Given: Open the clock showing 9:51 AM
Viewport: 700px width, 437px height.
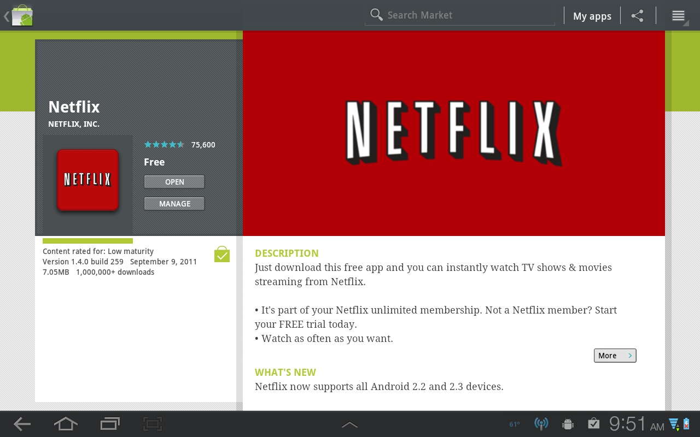Looking at the screenshot, I should 637,424.
